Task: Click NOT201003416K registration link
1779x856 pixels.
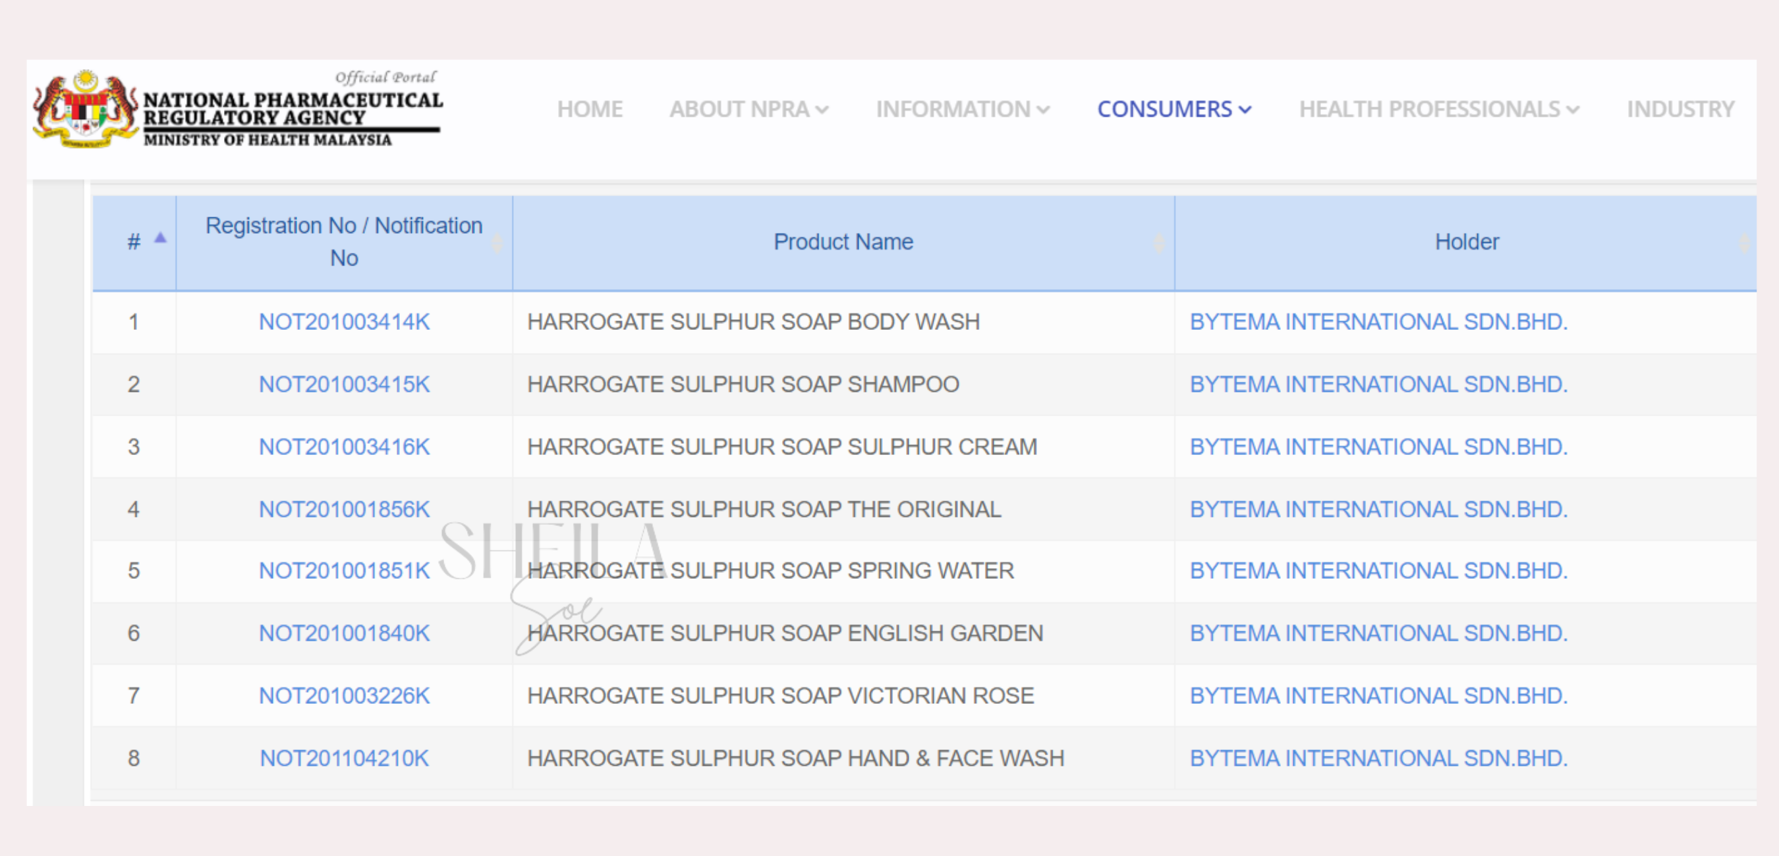Action: (x=344, y=446)
